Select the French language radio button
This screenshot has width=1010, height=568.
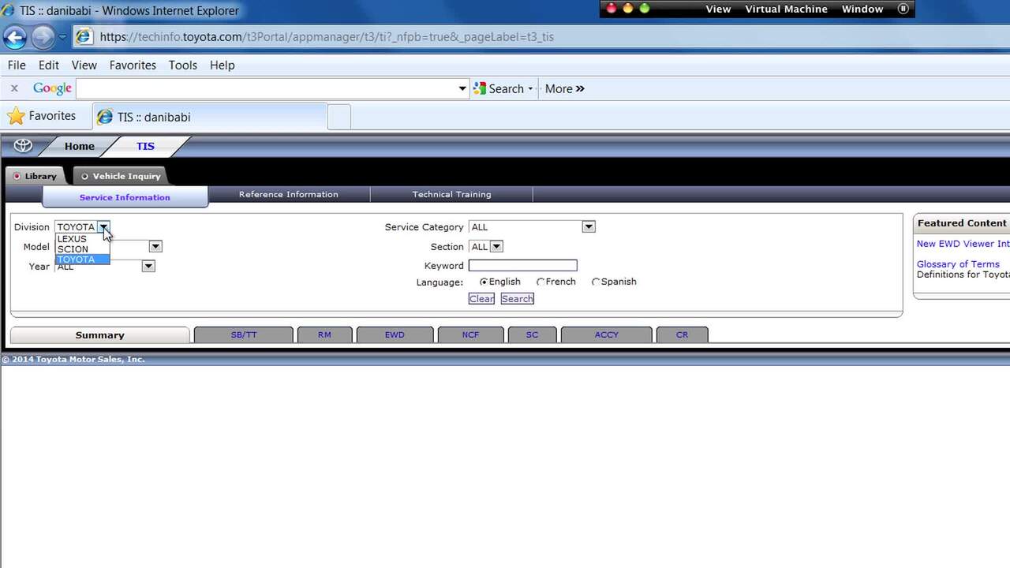[541, 282]
